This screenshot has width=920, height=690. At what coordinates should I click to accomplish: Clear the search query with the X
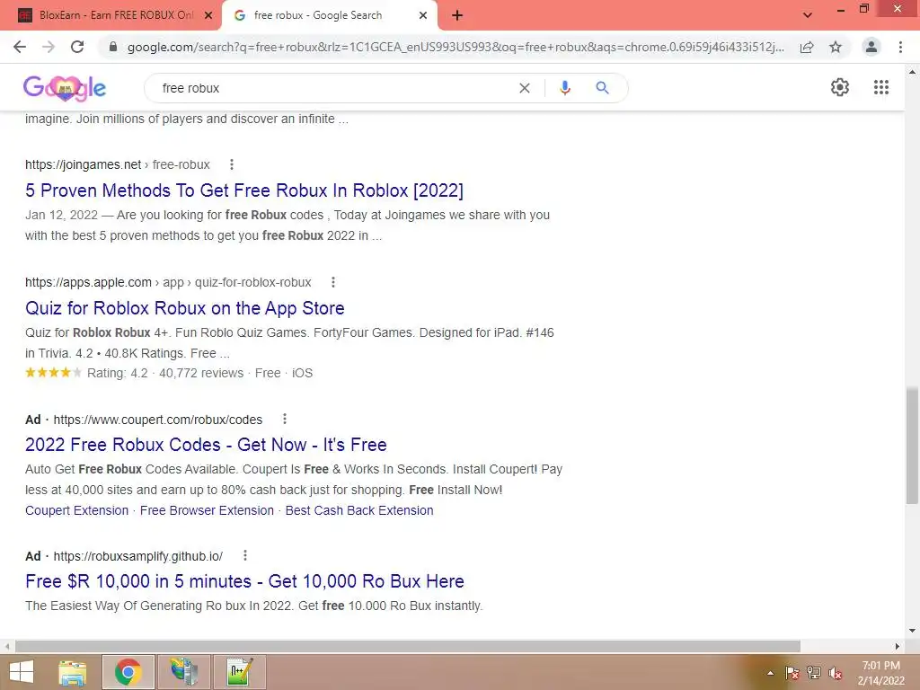pos(525,88)
